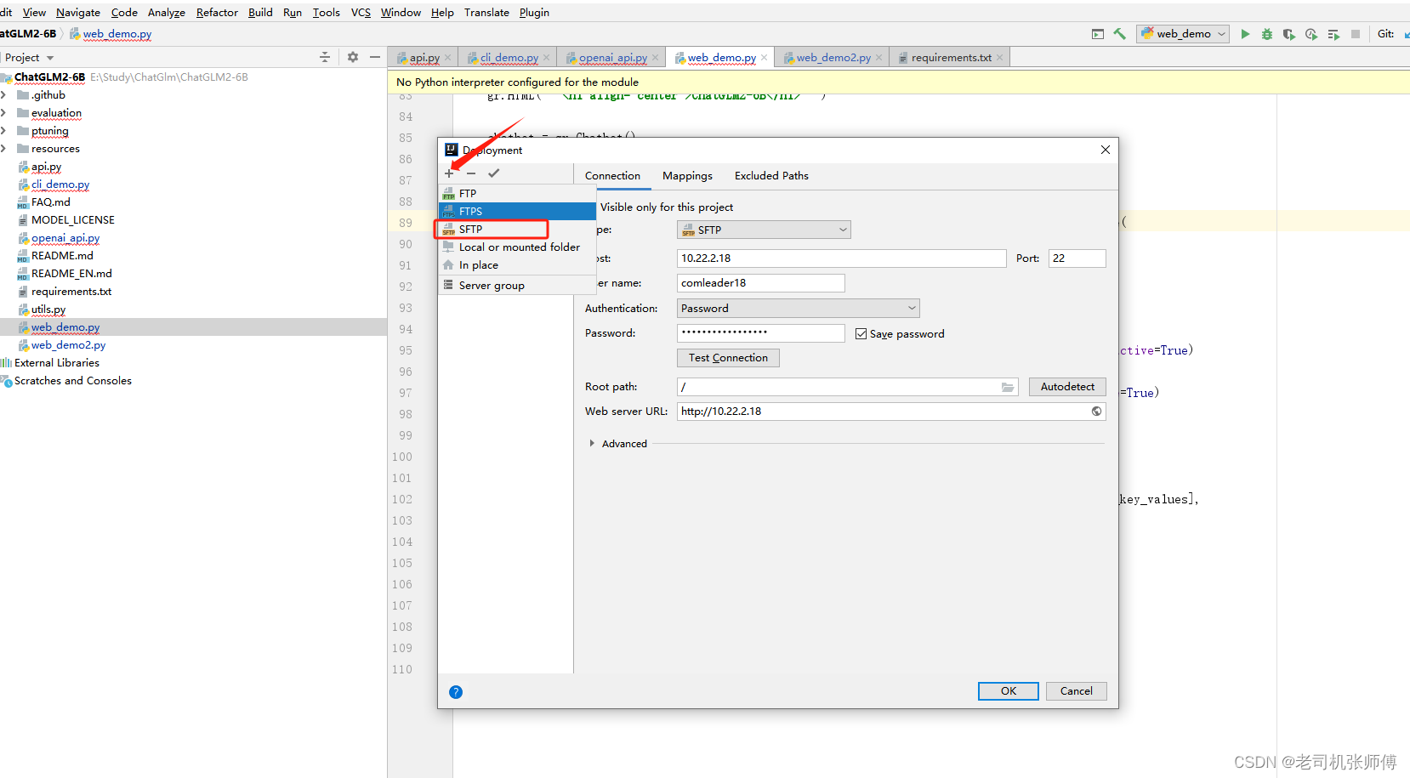Select FTP in server type list

(x=517, y=194)
